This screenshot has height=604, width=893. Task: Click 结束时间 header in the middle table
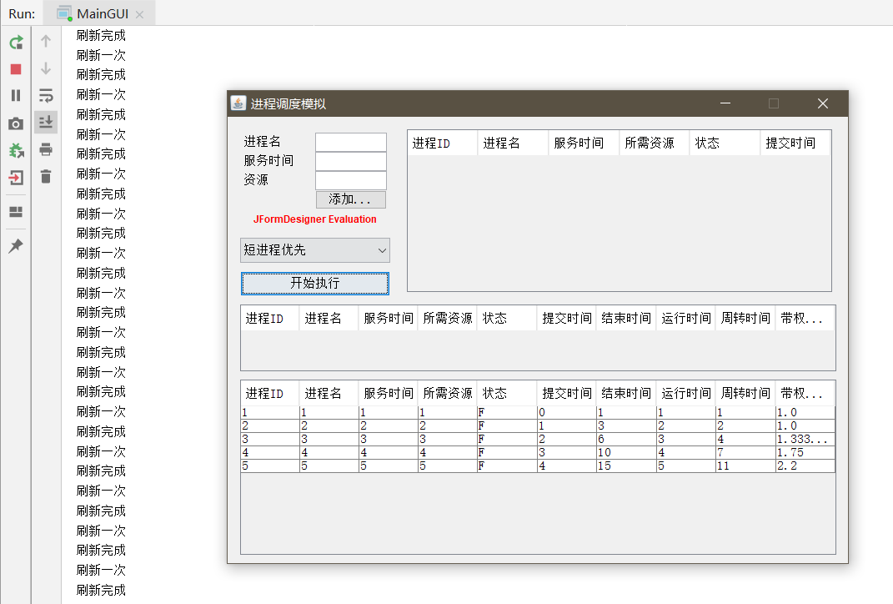tap(626, 318)
